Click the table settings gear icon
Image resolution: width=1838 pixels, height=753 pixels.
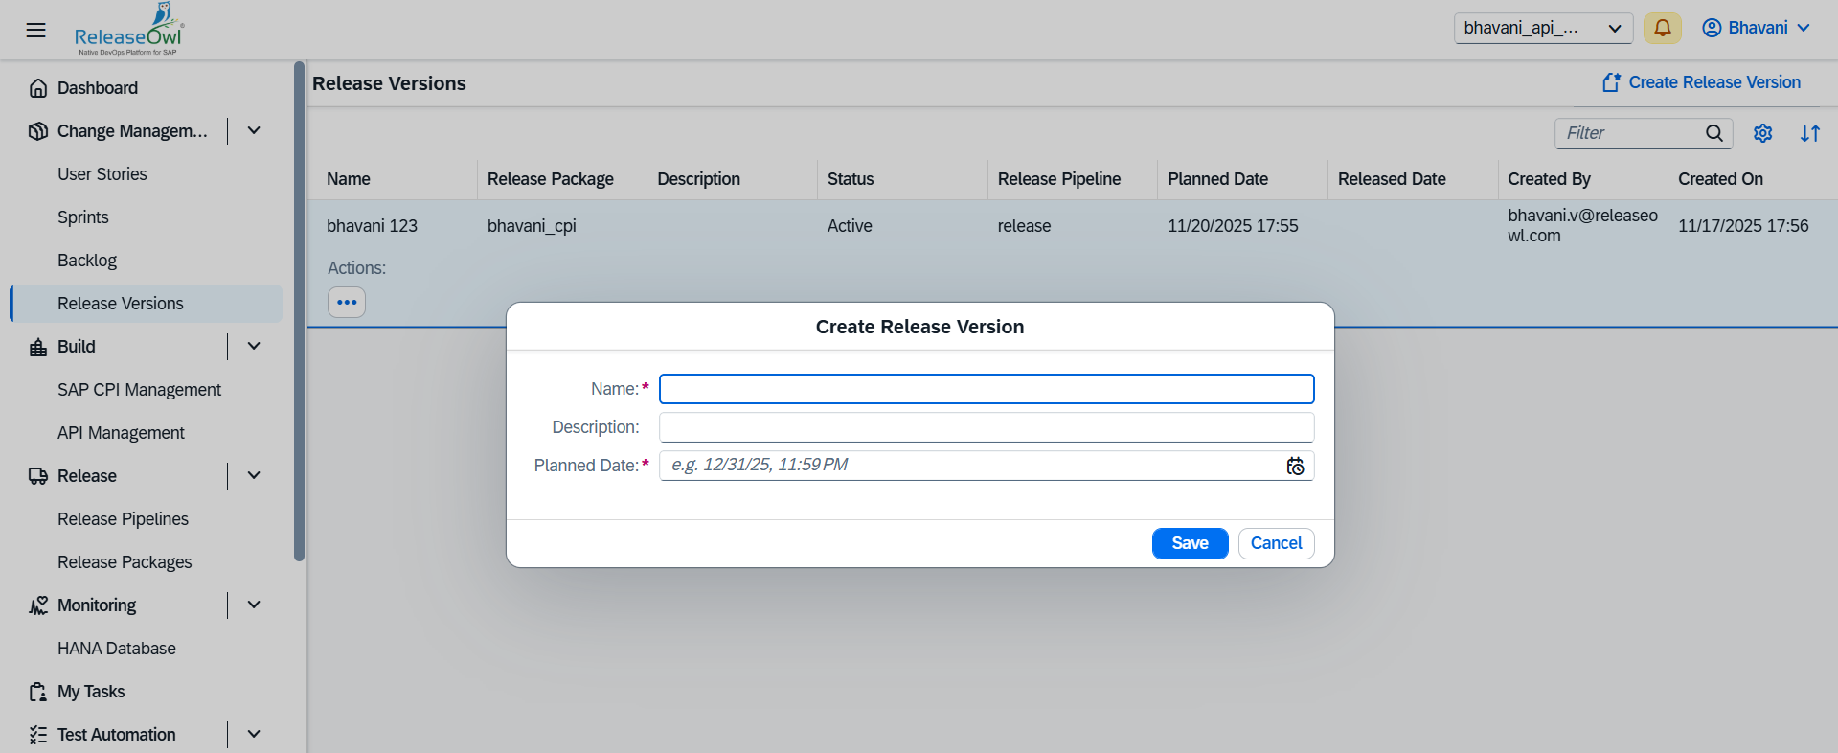pos(1762,133)
